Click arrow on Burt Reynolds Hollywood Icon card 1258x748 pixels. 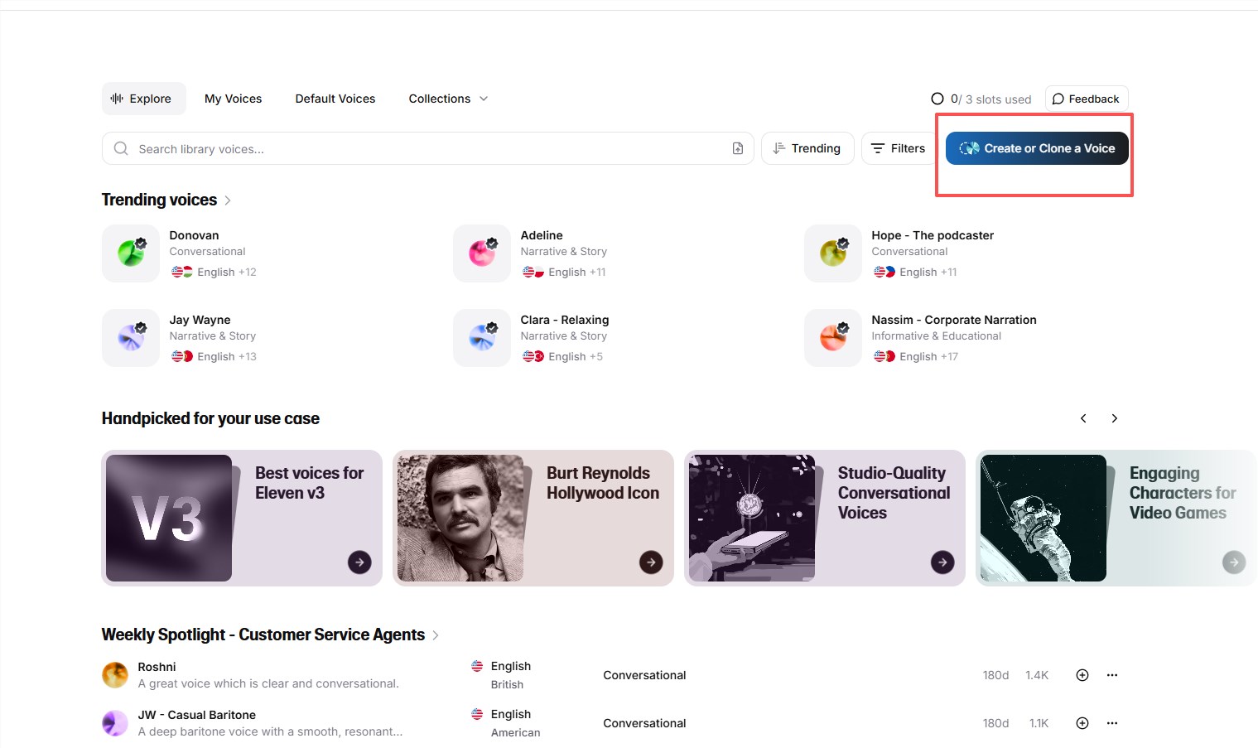click(651, 562)
